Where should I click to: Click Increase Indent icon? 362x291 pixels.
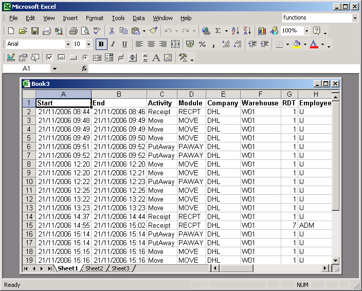pyautogui.click(x=265, y=44)
